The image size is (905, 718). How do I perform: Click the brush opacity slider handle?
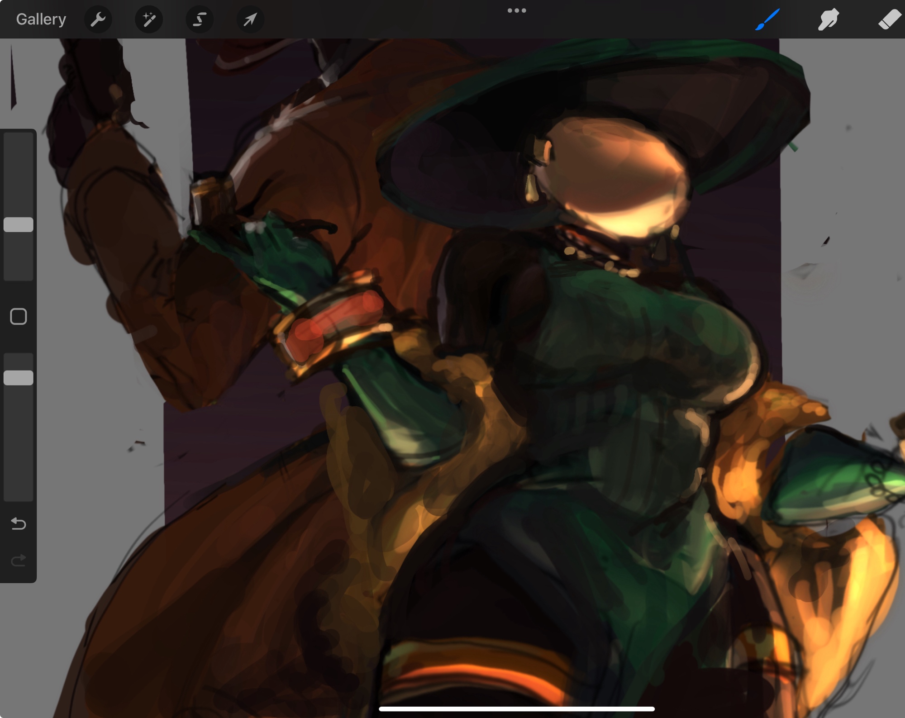19,377
